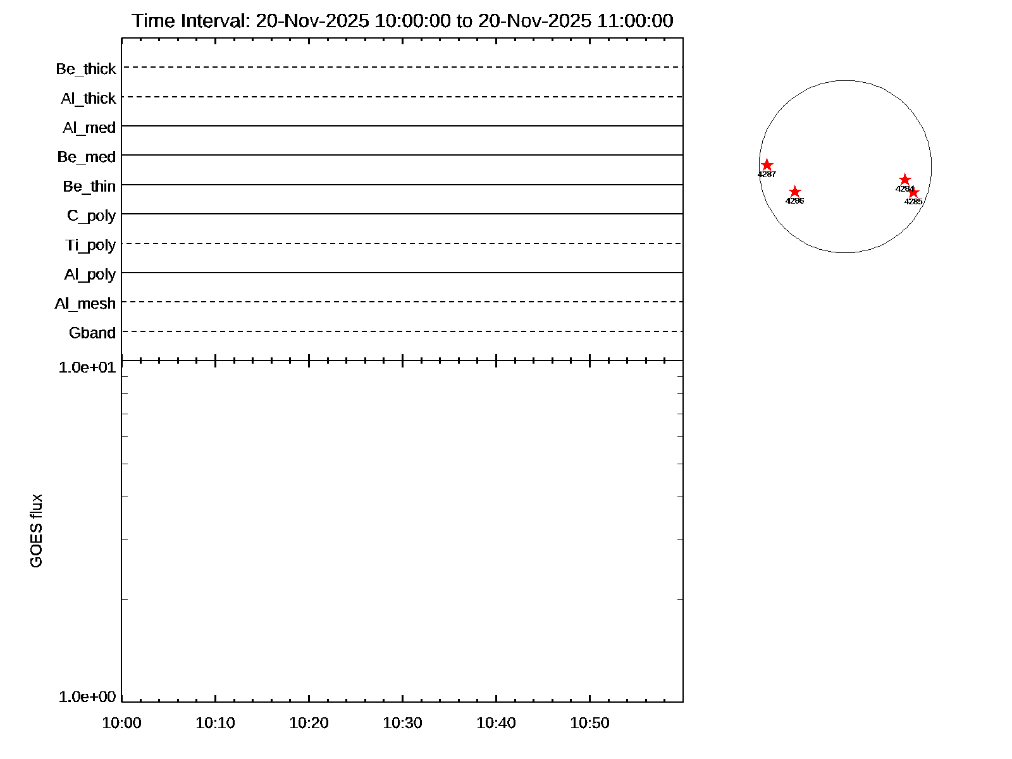Click the Al_med filter row label
The image size is (1012, 759).
click(89, 128)
